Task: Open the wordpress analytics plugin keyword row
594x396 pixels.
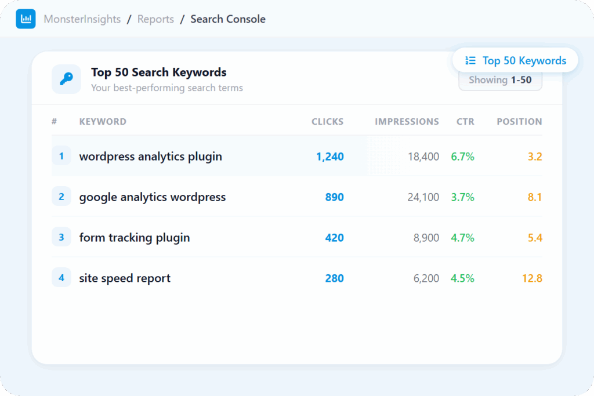Action: (151, 157)
